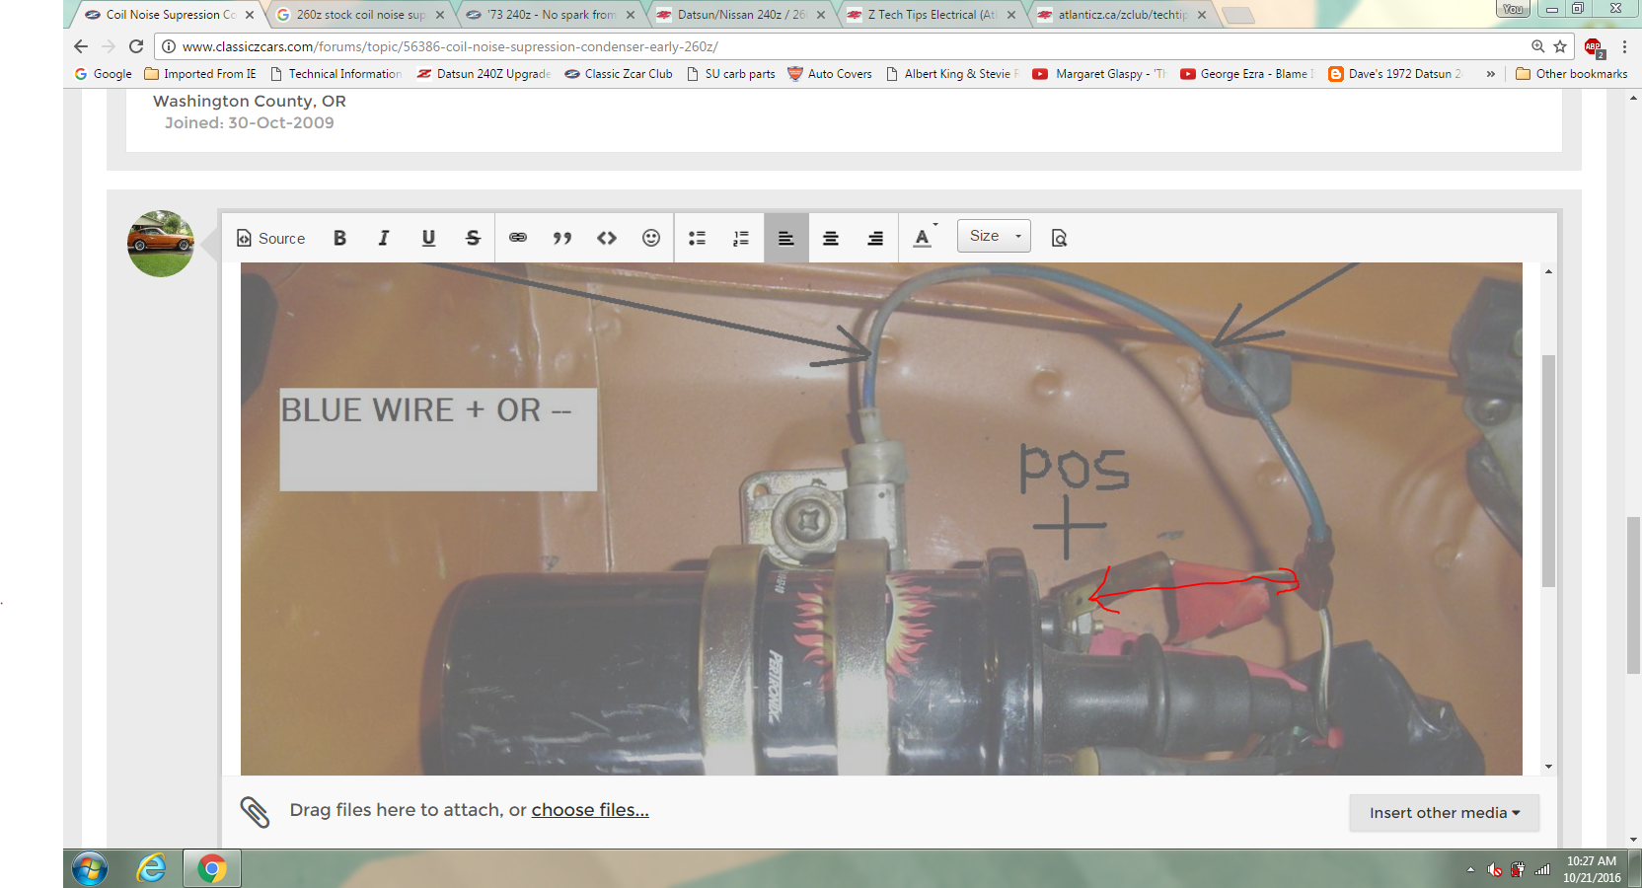The height and width of the screenshot is (888, 1642).
Task: Open the text color picker
Action: tap(923, 238)
